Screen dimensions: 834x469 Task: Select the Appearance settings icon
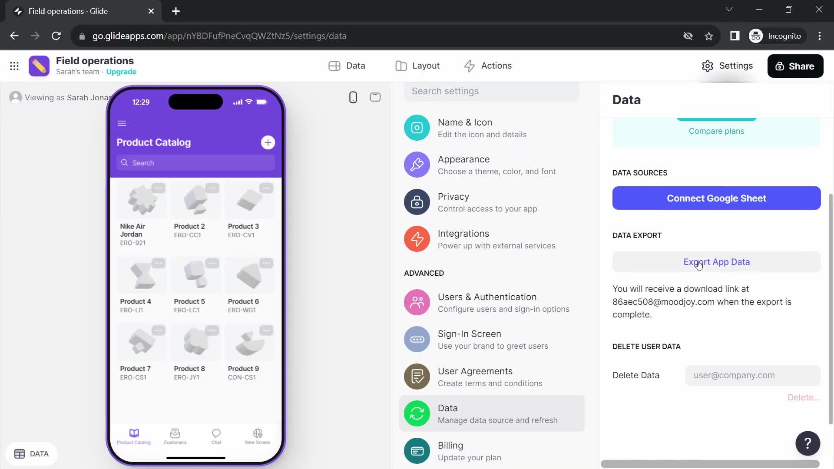pos(417,164)
